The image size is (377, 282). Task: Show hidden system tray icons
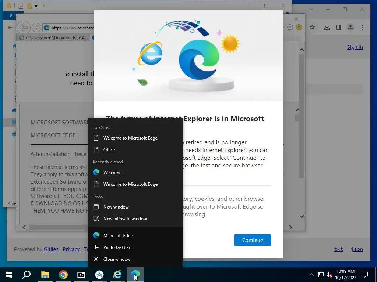[311, 275]
